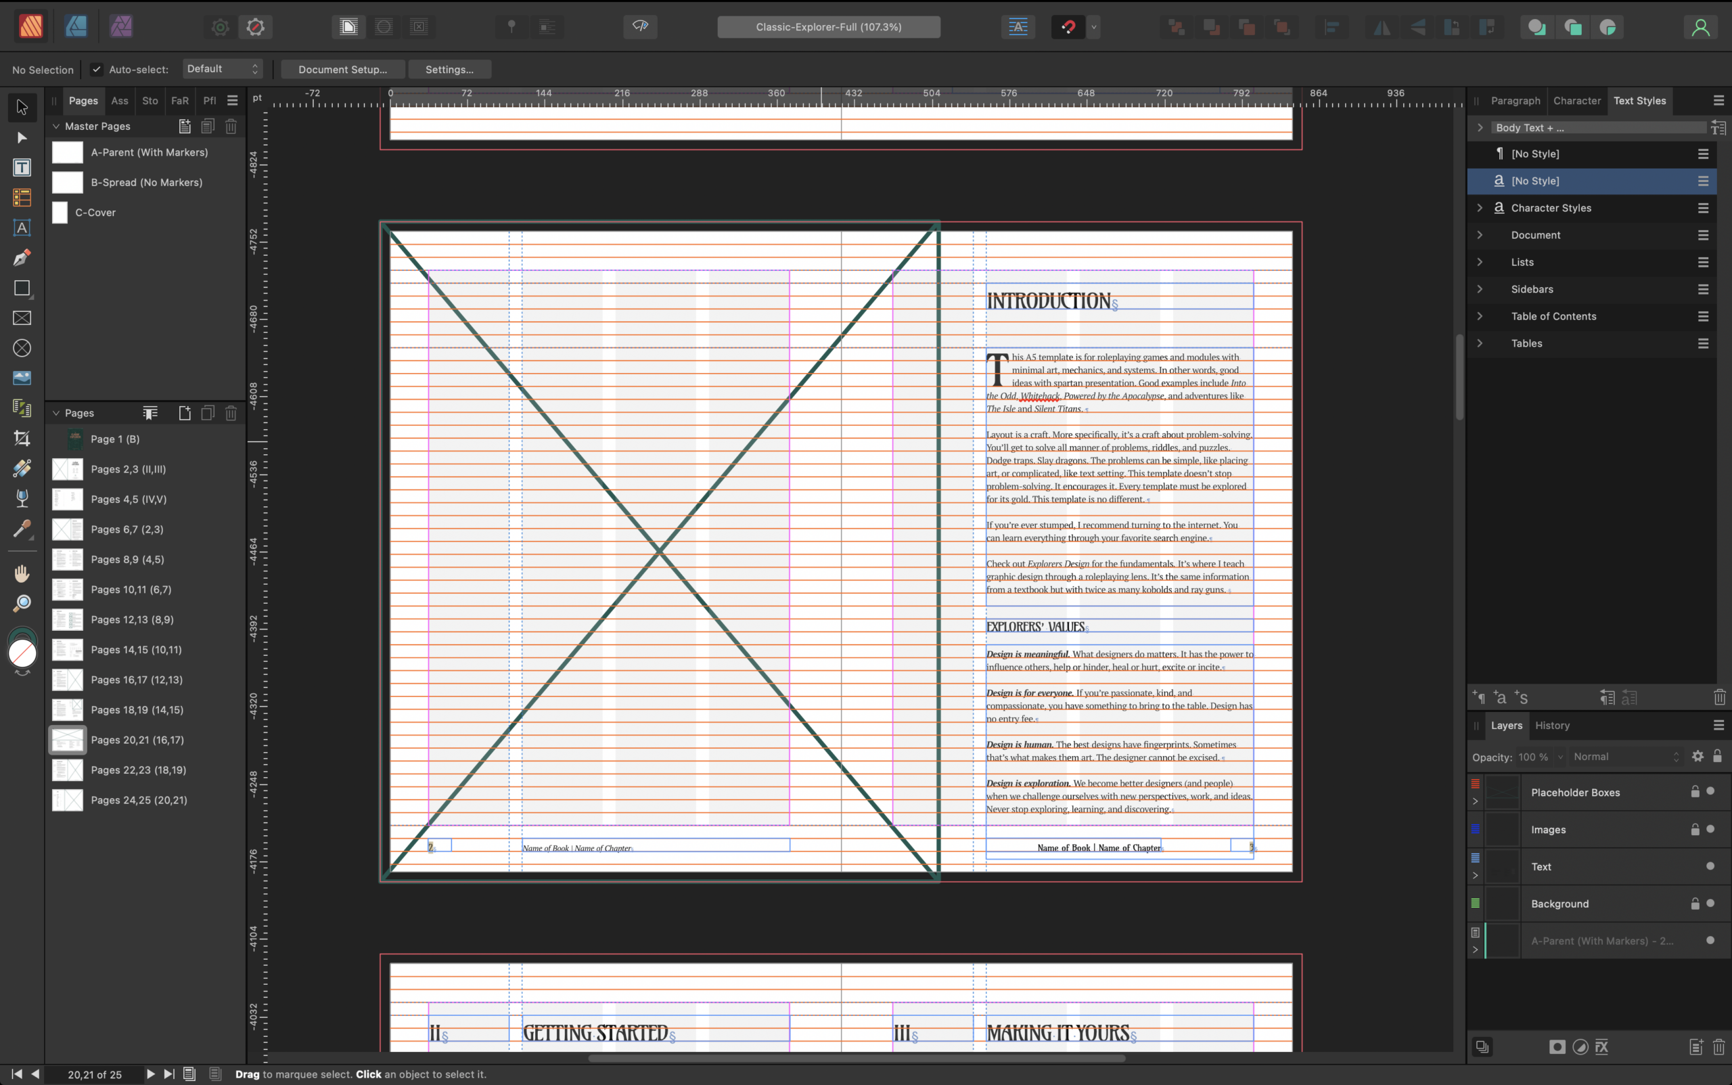Viewport: 1732px width, 1085px height.
Task: Select the Artistic Text tool
Action: click(22, 228)
